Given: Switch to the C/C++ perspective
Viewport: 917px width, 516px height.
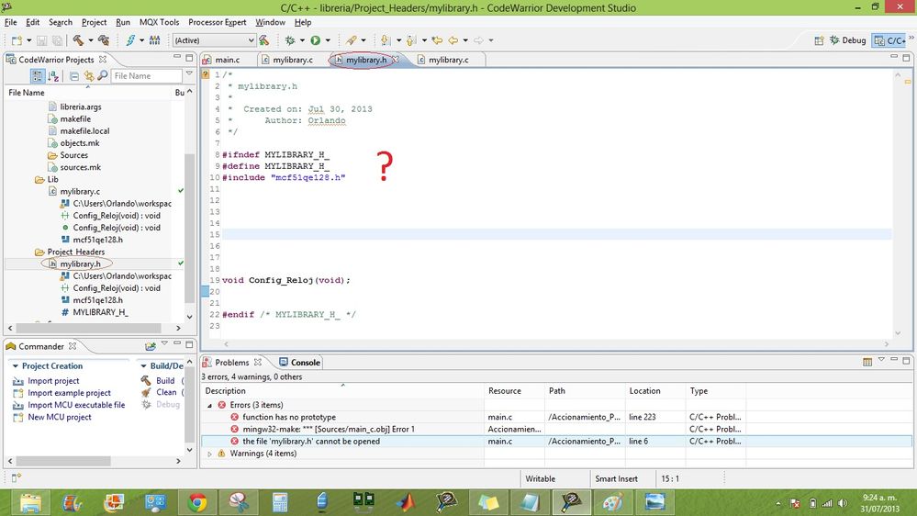Looking at the screenshot, I should 890,40.
